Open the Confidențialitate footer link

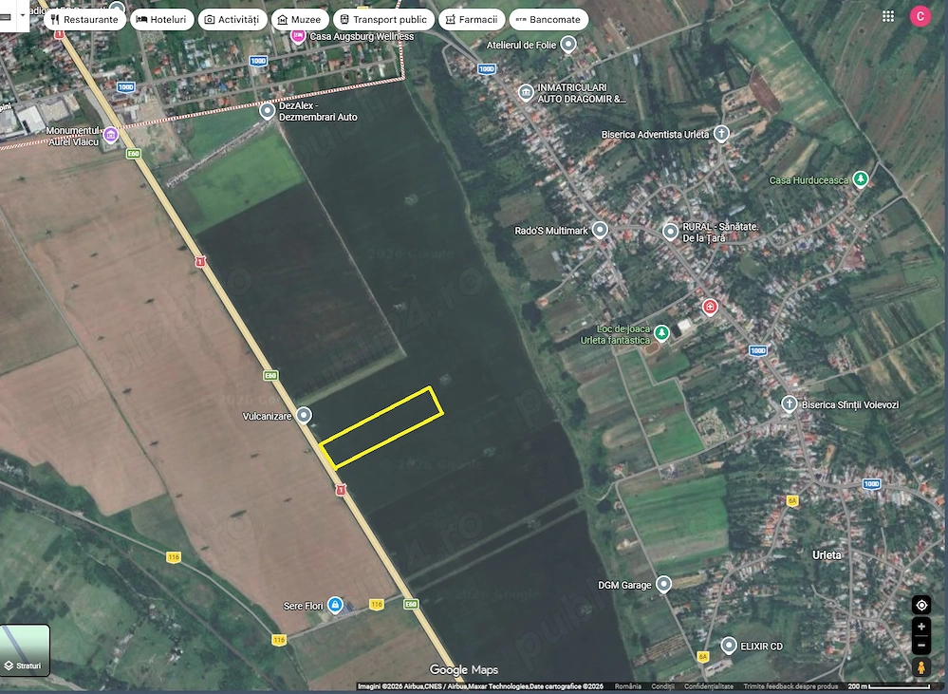pos(709,686)
